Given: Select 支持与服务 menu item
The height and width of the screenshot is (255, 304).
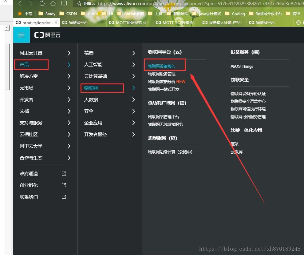Looking at the screenshot, I should point(31,123).
